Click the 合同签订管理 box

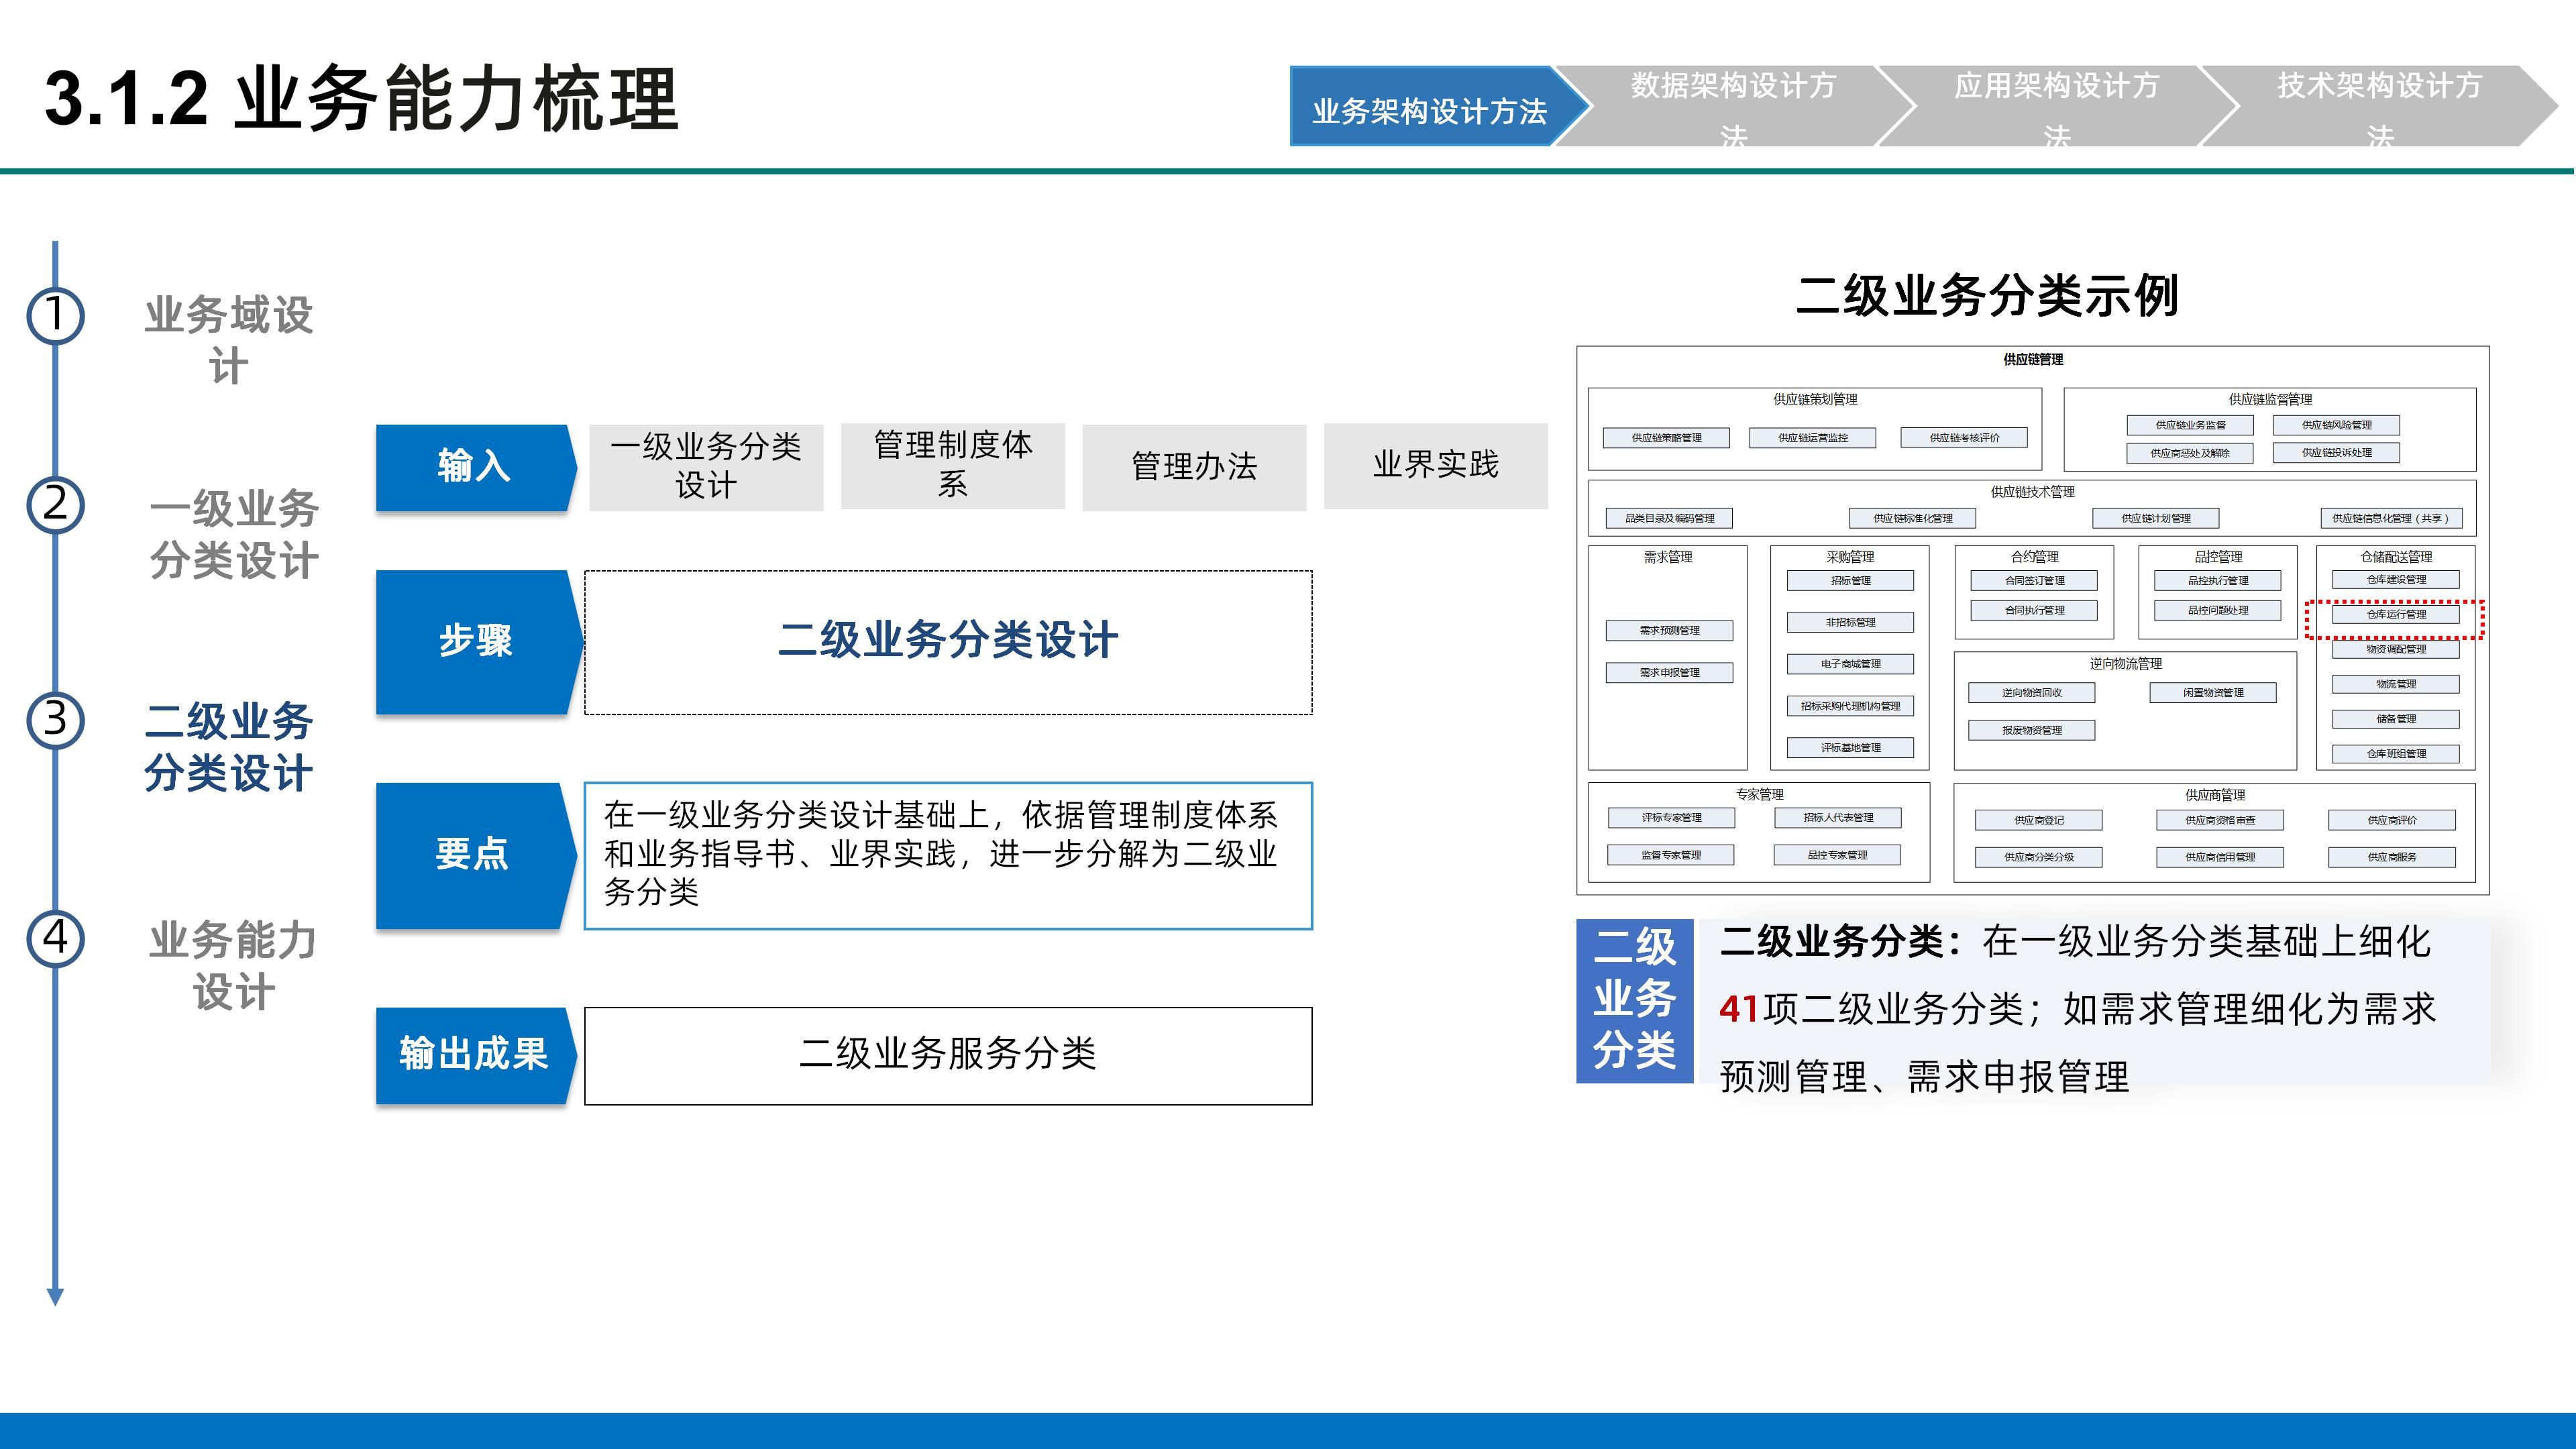click(x=2034, y=580)
